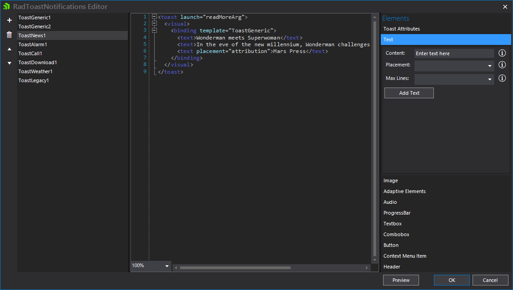Click the Add Text button

(x=409, y=92)
